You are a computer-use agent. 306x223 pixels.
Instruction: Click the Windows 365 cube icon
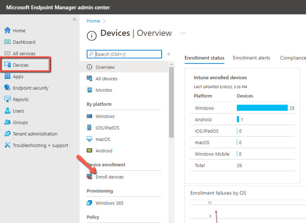[x=89, y=203]
